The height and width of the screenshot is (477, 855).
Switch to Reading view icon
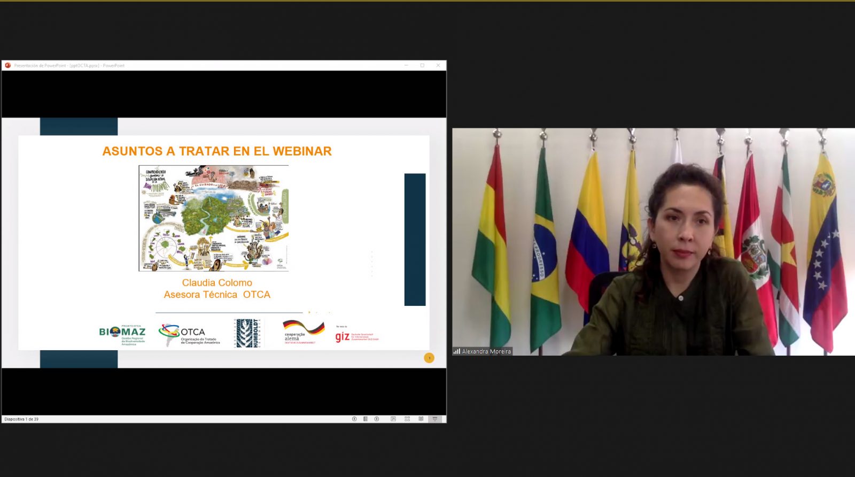click(x=421, y=419)
